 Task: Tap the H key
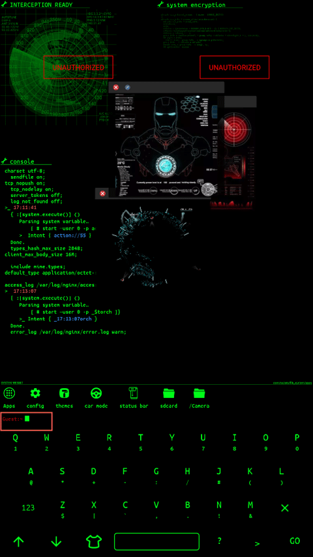point(188,472)
